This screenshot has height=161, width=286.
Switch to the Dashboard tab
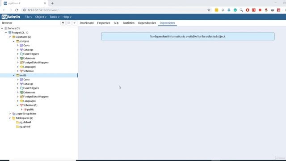(x=87, y=23)
